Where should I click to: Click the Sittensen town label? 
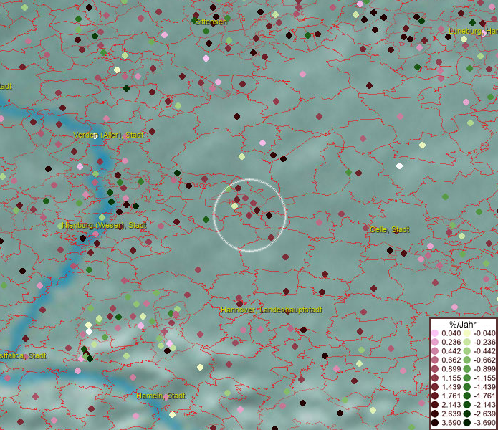(211, 21)
